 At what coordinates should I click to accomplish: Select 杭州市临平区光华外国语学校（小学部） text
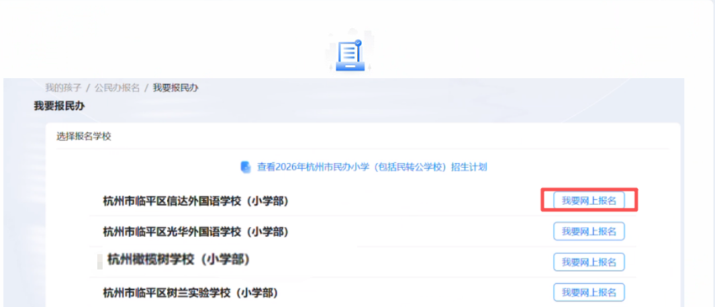click(196, 232)
